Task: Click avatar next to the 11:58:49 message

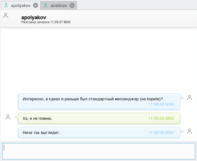Action: coord(189,97)
